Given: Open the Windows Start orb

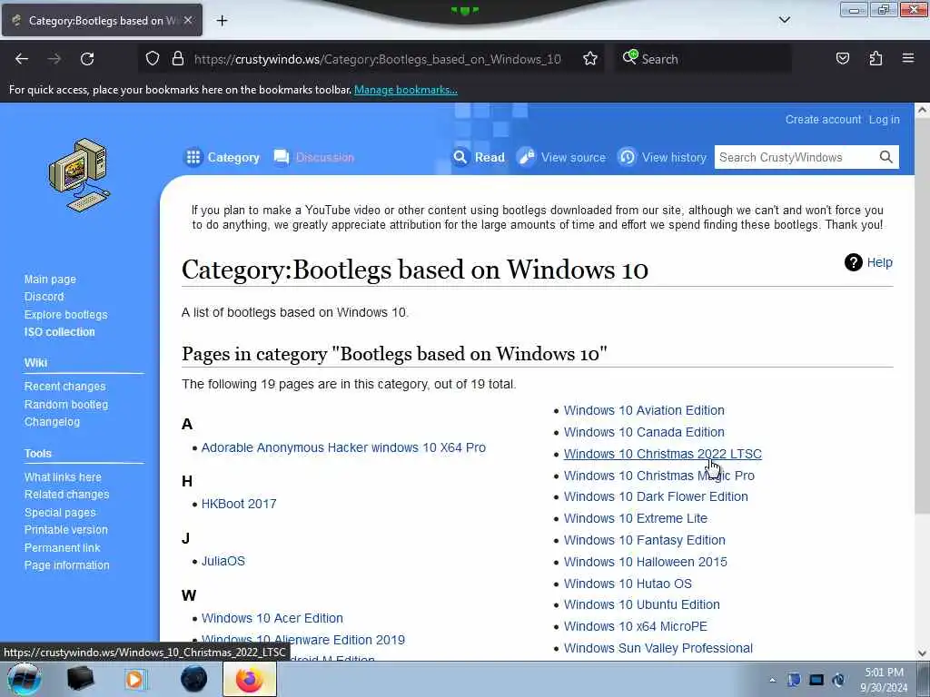Looking at the screenshot, I should click(24, 679).
